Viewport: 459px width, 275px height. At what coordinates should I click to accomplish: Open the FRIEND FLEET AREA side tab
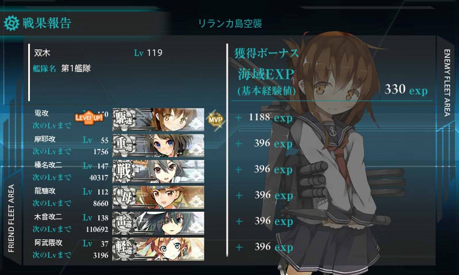coord(11,218)
